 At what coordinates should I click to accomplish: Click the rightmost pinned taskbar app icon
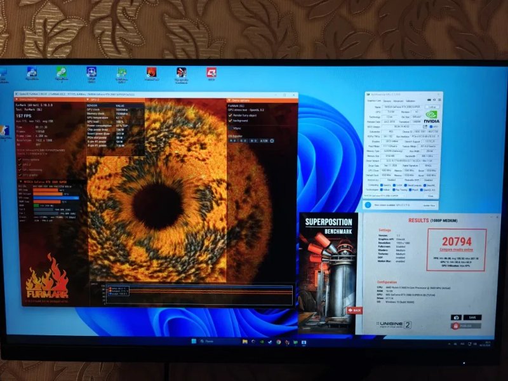pos(304,342)
